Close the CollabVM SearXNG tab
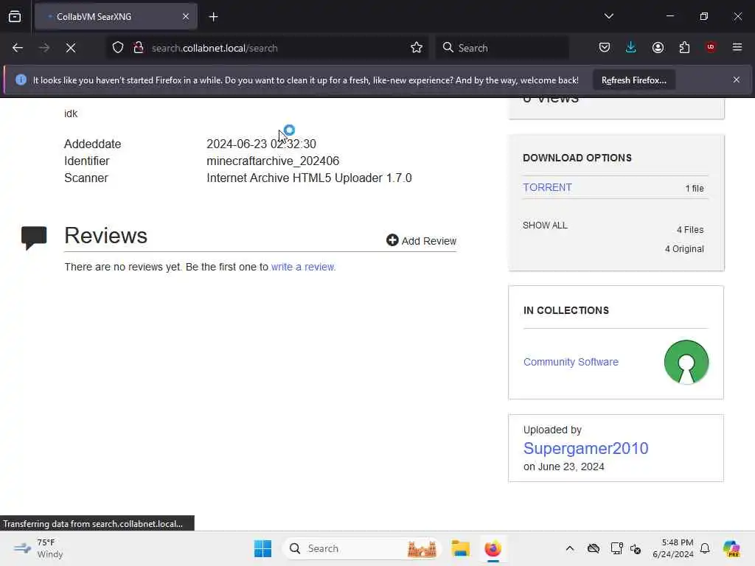The height and width of the screenshot is (566, 755). point(186,16)
